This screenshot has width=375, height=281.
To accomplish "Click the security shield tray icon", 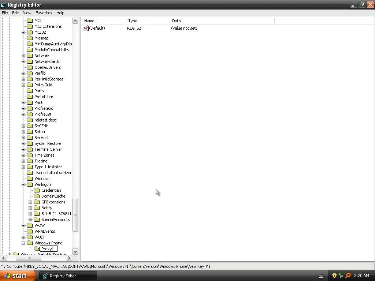I will pyautogui.click(x=334, y=276).
